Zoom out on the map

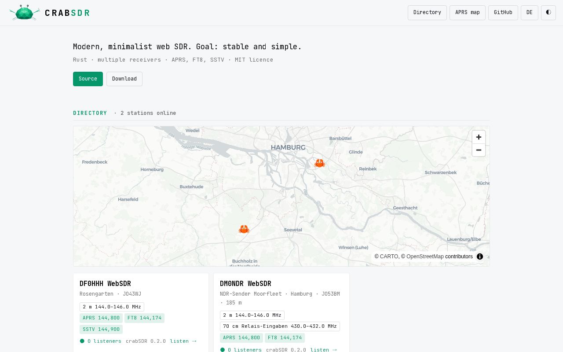(479, 150)
